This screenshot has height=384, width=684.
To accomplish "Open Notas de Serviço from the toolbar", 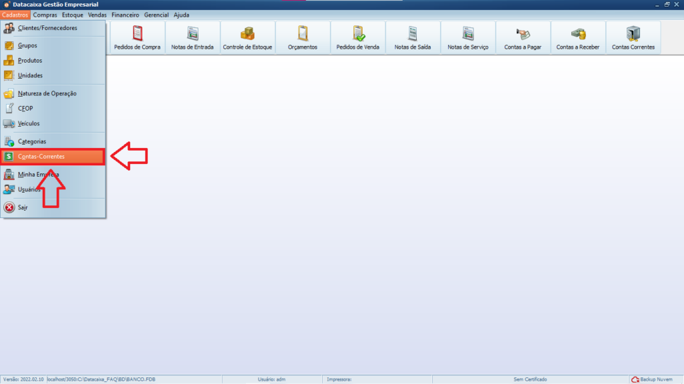I will pyautogui.click(x=468, y=38).
